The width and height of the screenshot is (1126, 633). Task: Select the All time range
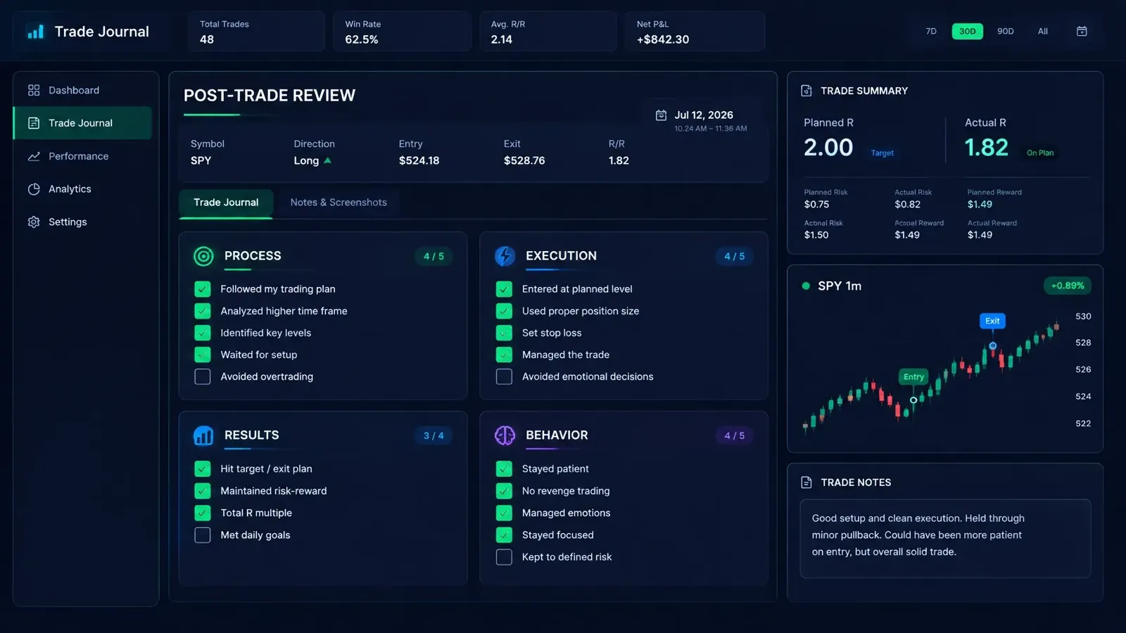tap(1043, 31)
